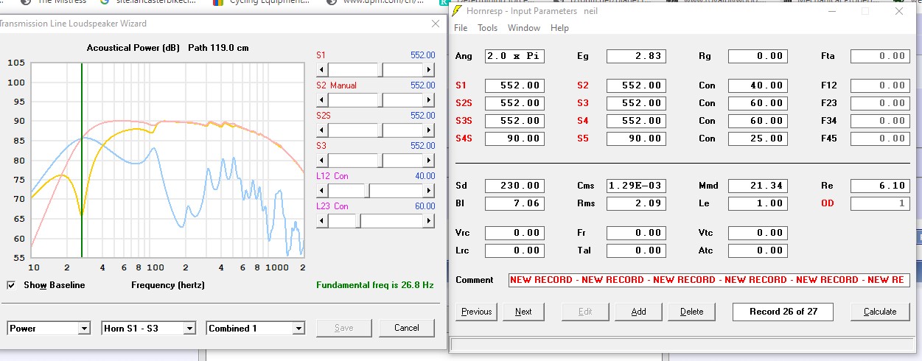922x361 pixels.
Task: Click the Add record button
Action: click(x=638, y=312)
